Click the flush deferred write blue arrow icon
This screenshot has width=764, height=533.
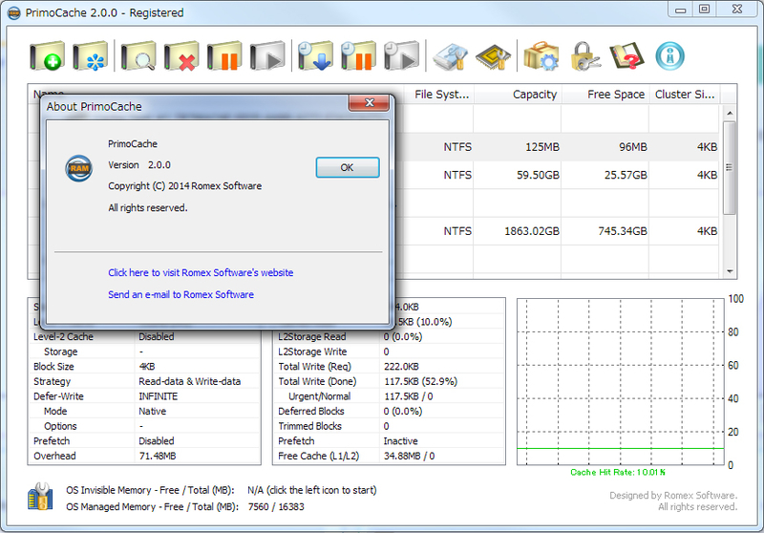point(315,56)
